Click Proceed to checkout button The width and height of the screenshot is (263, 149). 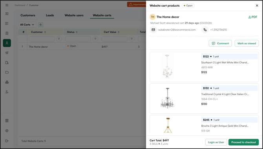(x=243, y=142)
